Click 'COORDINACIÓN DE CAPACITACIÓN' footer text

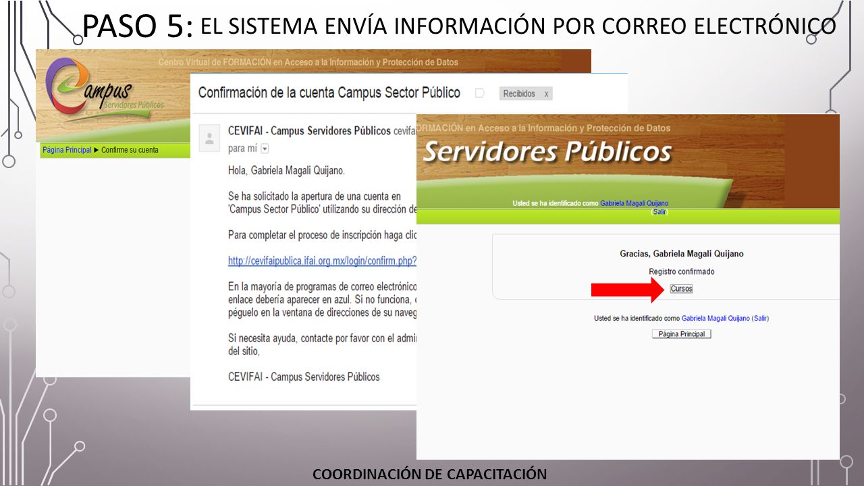click(429, 474)
